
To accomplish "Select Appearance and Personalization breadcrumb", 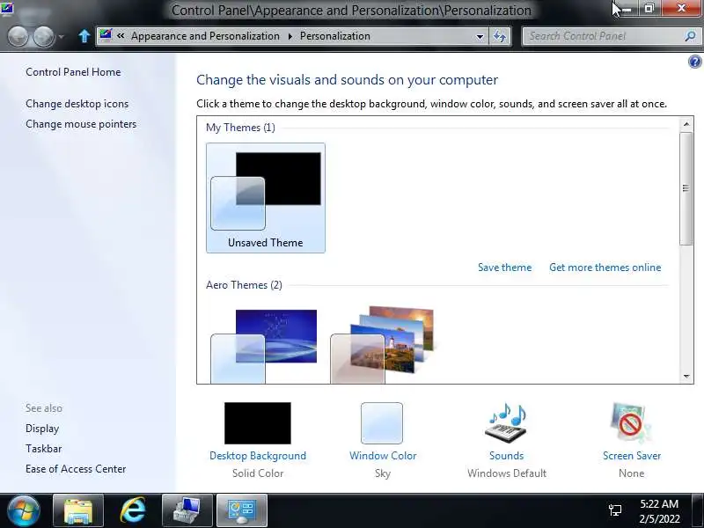I will pyautogui.click(x=205, y=36).
